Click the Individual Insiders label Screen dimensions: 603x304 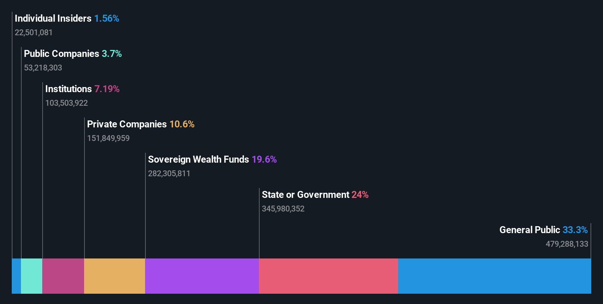coord(53,18)
